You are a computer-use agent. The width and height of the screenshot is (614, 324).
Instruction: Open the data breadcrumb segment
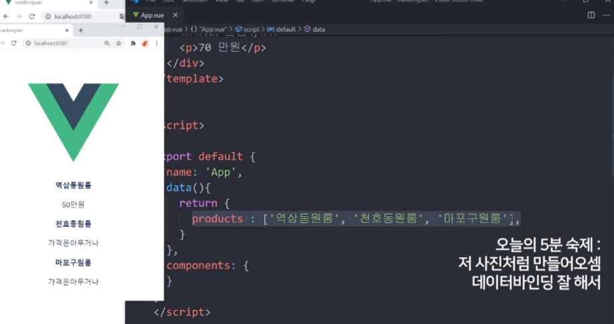point(315,29)
